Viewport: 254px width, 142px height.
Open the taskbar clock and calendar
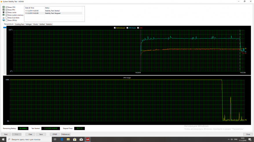(242, 139)
